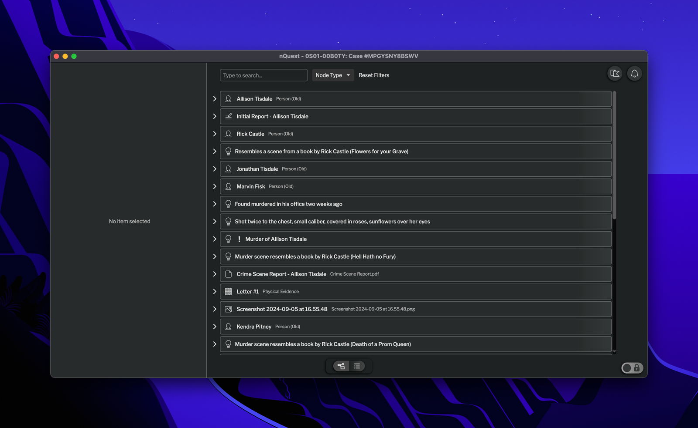Expand the Shot twice to the chest row
698x428 pixels.
(x=215, y=222)
